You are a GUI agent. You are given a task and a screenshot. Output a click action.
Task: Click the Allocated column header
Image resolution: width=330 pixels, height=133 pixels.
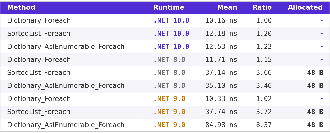point(305,8)
